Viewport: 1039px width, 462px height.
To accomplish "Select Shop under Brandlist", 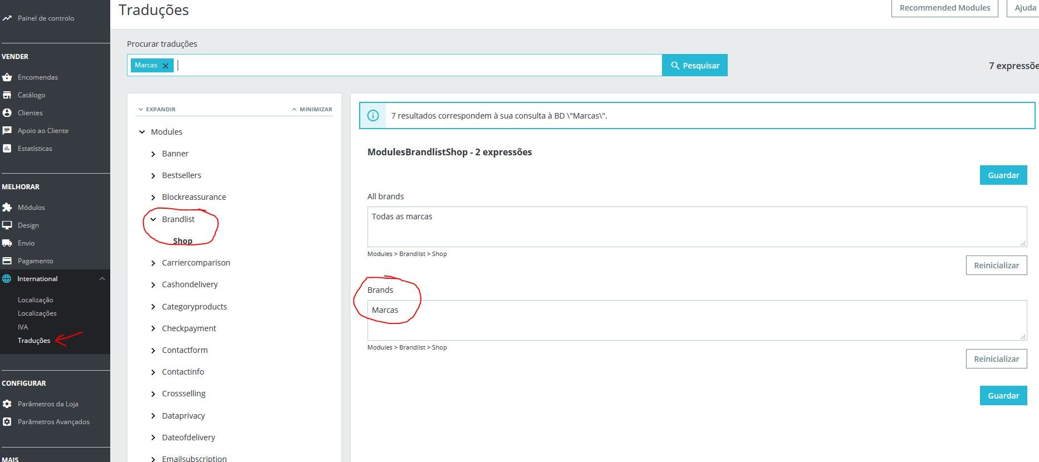I will click(183, 241).
